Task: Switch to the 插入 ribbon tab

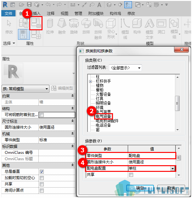Action: point(37,13)
